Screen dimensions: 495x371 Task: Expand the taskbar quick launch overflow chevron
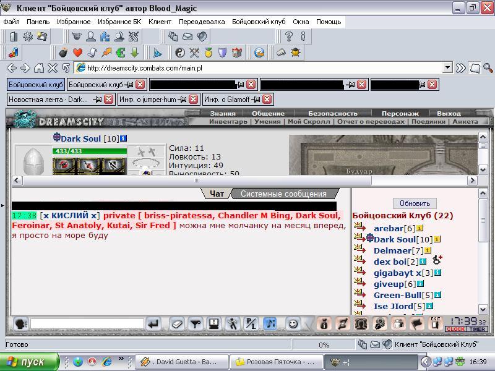(x=121, y=358)
